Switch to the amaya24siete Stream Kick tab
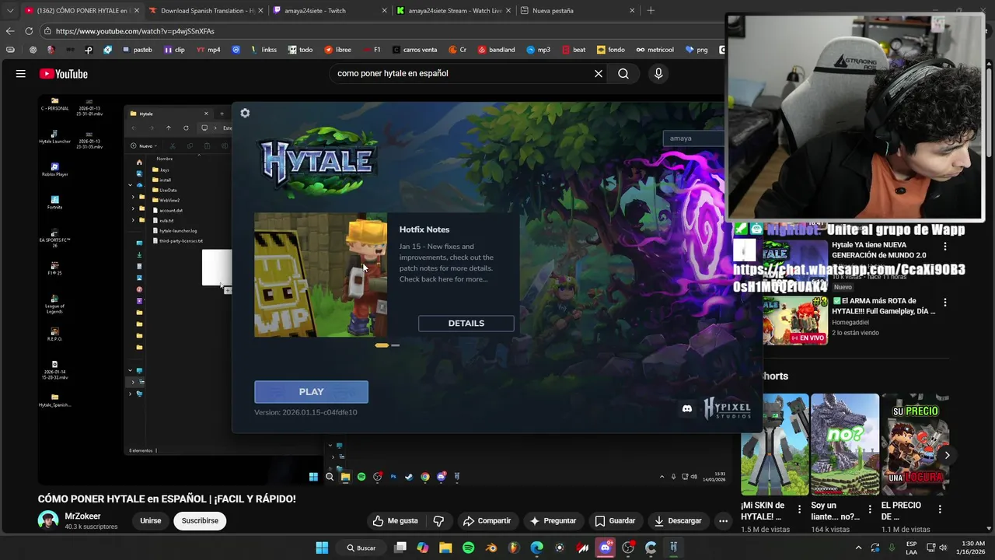Viewport: 995px width, 560px height. (453, 11)
